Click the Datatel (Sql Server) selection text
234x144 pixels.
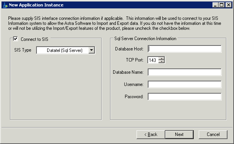(64, 50)
